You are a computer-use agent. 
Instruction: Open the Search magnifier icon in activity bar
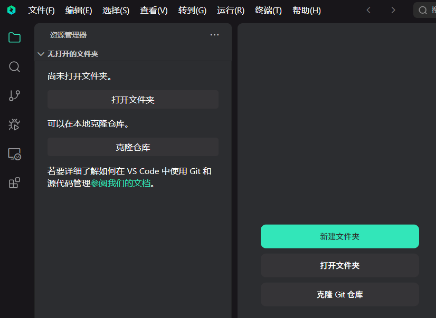pyautogui.click(x=14, y=67)
